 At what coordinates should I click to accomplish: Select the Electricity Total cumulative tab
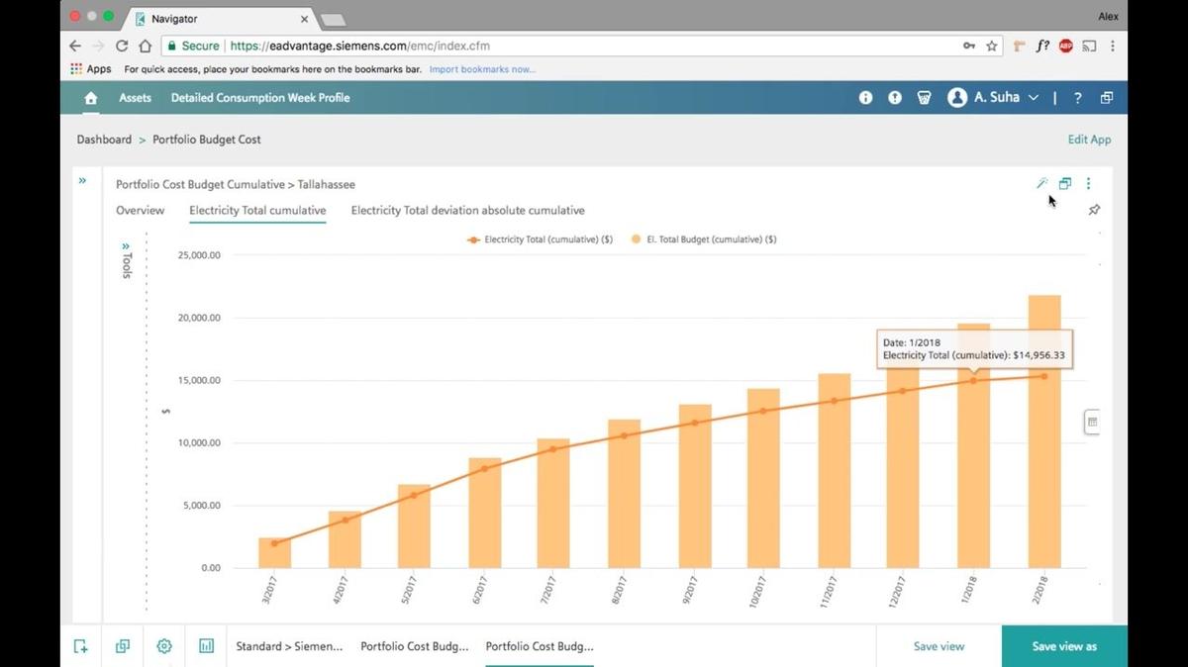[257, 211]
